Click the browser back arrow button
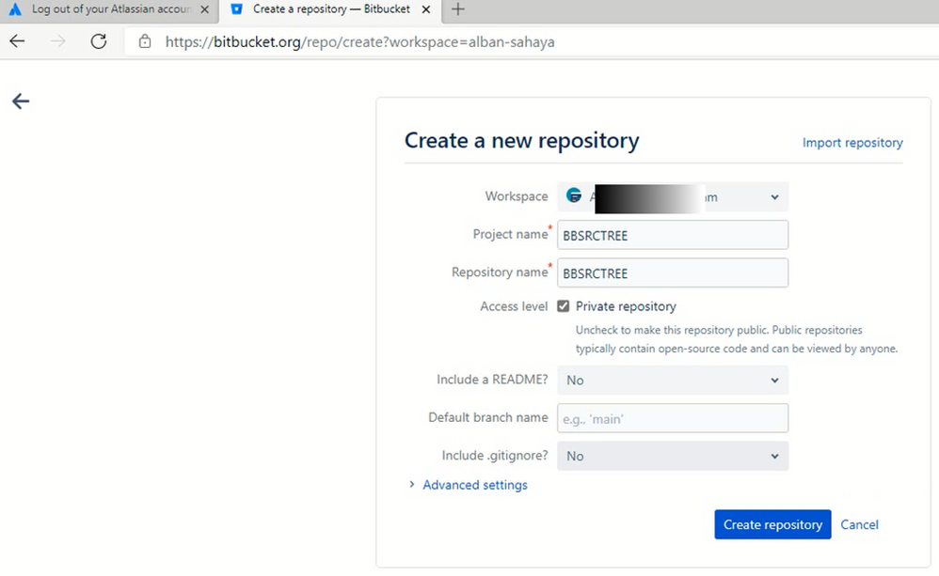Screen dimensions: 939x576 [x=17, y=41]
